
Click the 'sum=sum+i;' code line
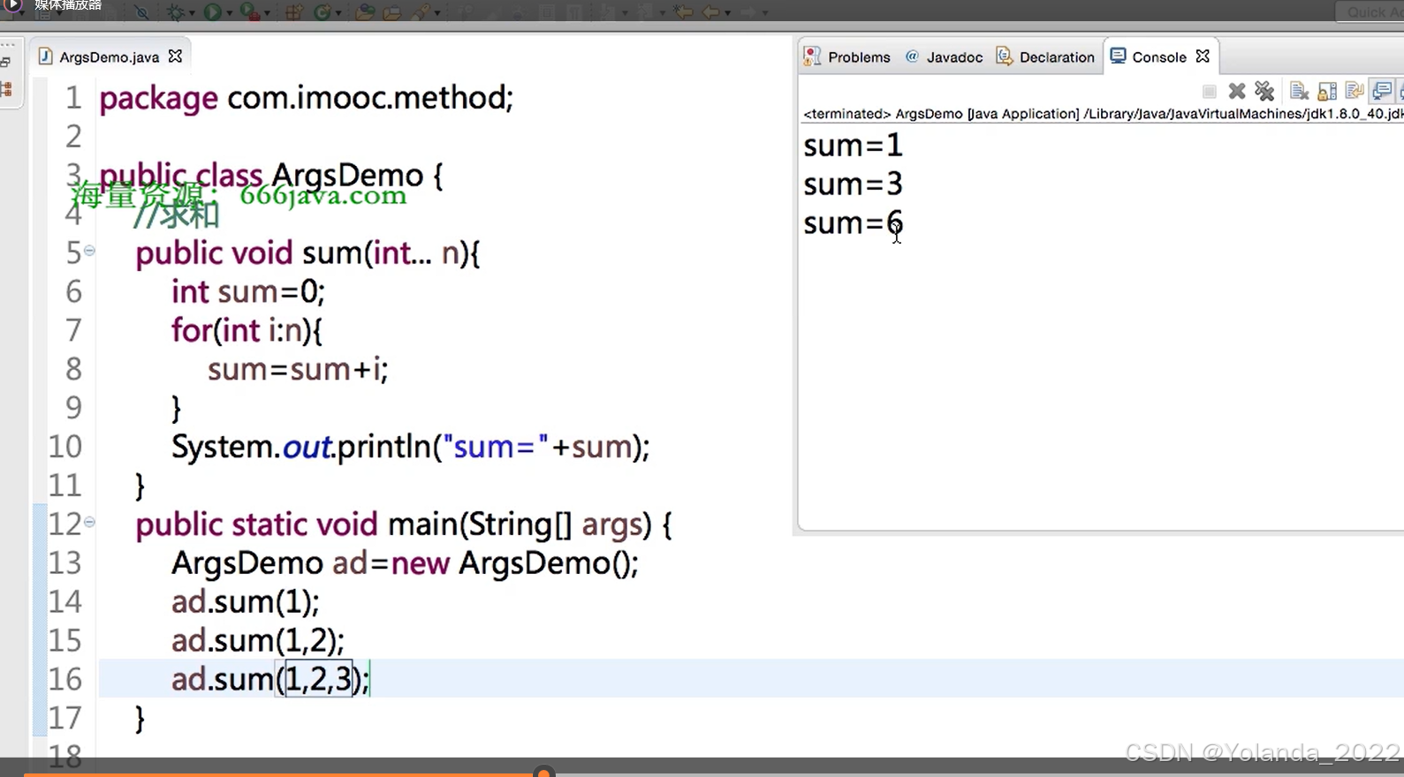298,369
